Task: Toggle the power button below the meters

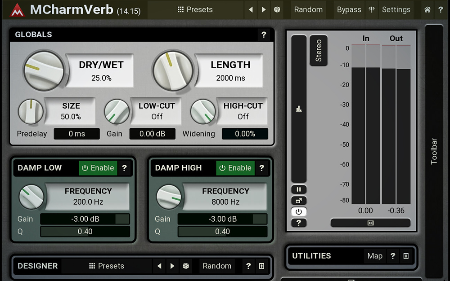Action: pyautogui.click(x=299, y=211)
